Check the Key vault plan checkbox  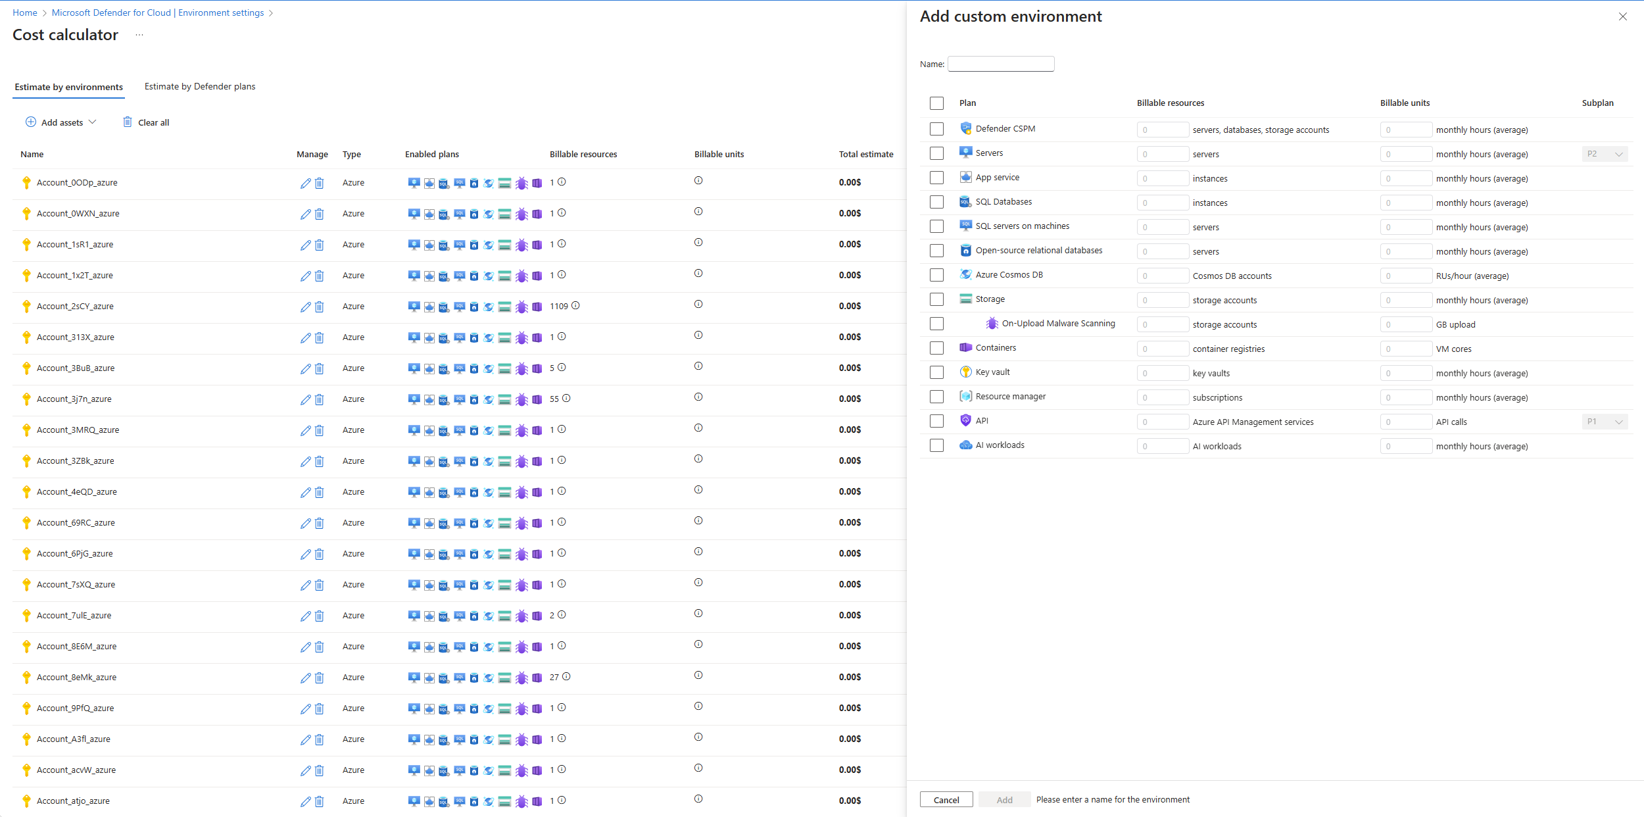(936, 372)
